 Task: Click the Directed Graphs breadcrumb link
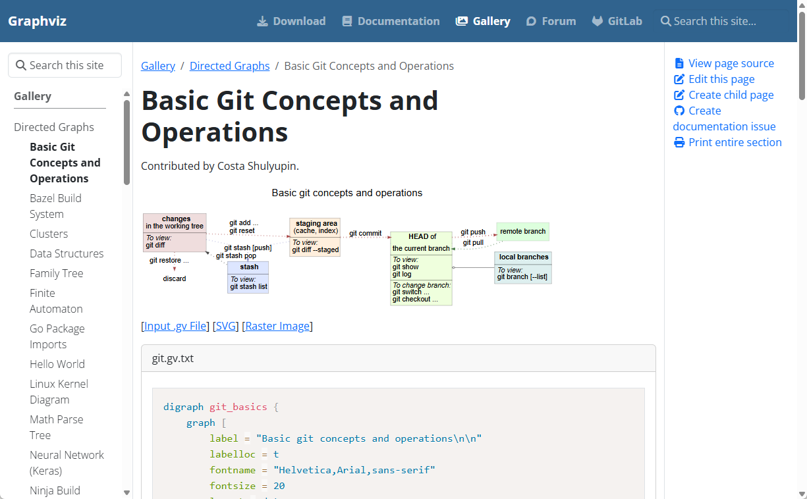coord(230,66)
